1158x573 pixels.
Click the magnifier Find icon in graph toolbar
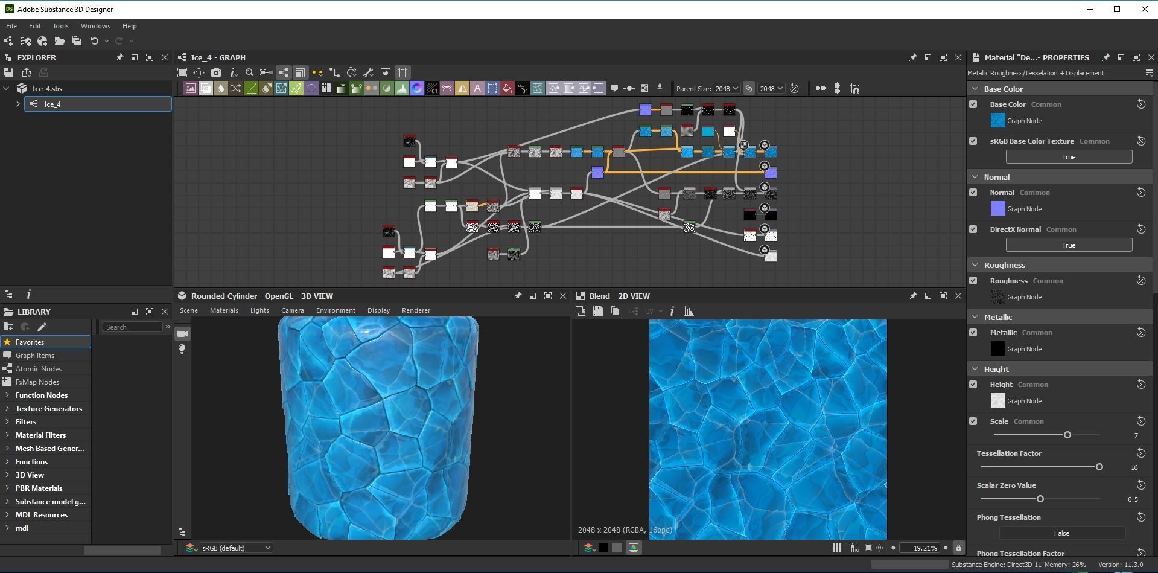pos(249,72)
